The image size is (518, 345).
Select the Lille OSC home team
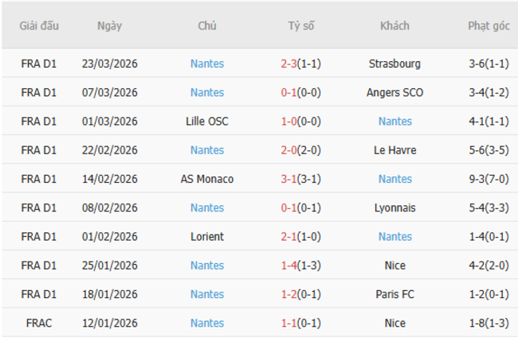[207, 122]
